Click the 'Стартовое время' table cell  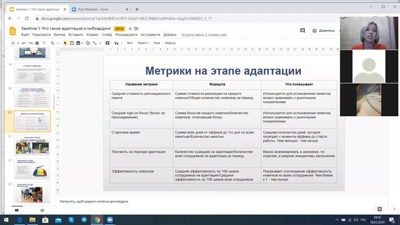click(x=142, y=138)
